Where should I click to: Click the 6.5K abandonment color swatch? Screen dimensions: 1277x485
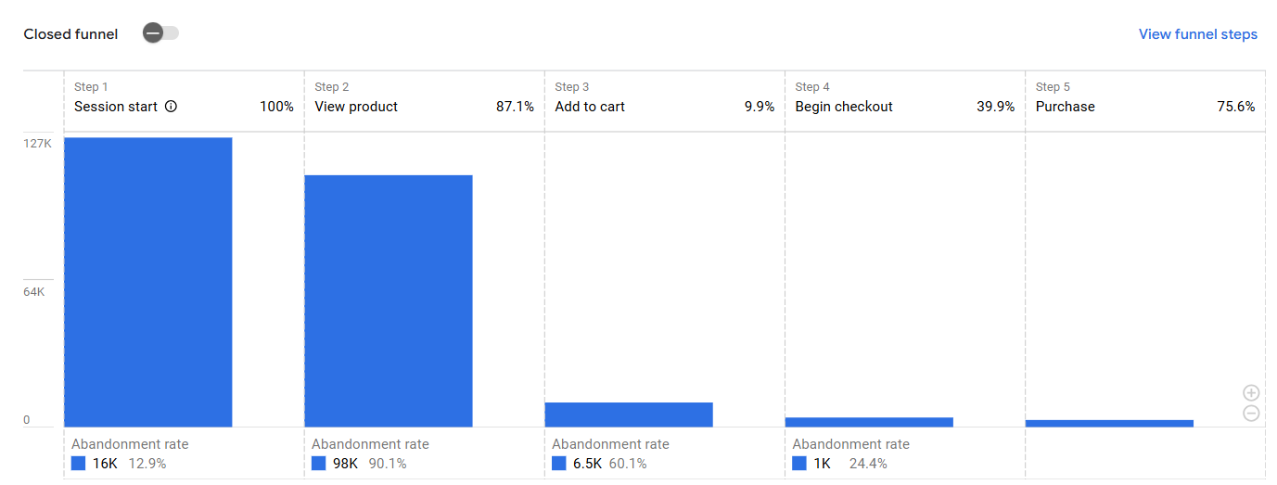(559, 464)
